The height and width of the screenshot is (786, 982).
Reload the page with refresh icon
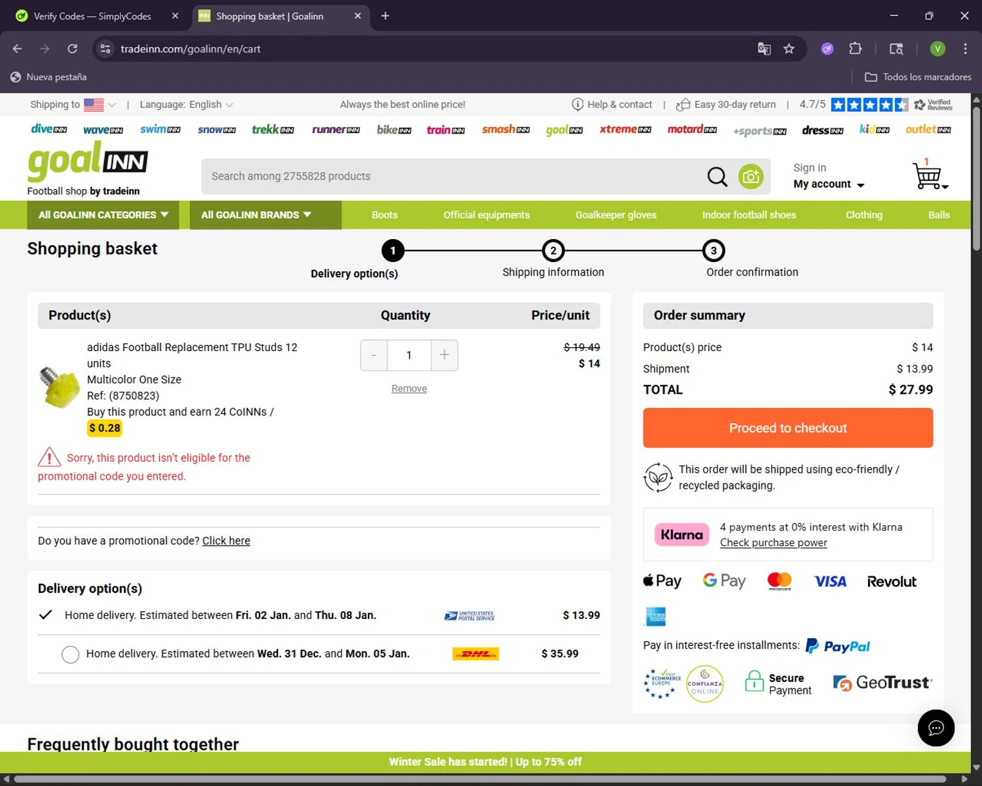click(72, 48)
